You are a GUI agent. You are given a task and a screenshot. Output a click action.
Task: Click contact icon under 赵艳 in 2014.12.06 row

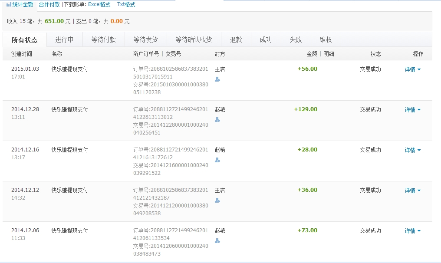[x=217, y=241]
